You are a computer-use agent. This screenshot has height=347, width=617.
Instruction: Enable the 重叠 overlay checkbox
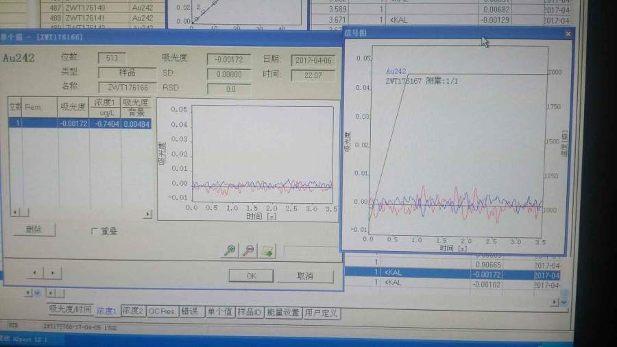click(94, 231)
